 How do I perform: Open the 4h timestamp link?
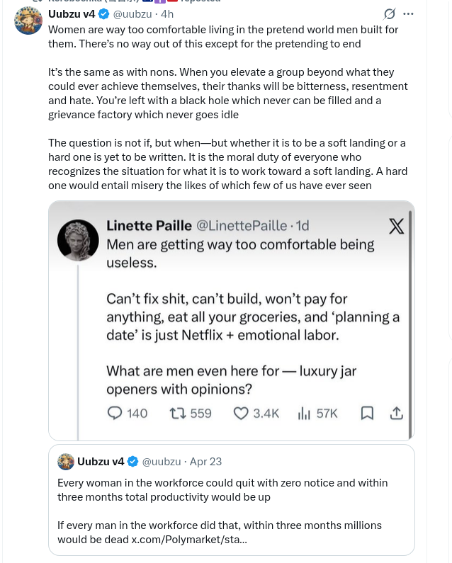pos(167,14)
